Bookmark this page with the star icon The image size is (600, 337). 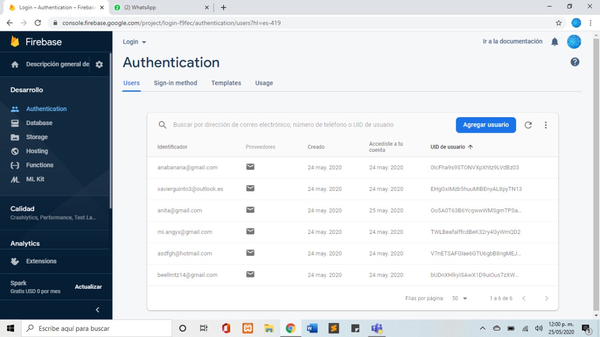tap(558, 23)
